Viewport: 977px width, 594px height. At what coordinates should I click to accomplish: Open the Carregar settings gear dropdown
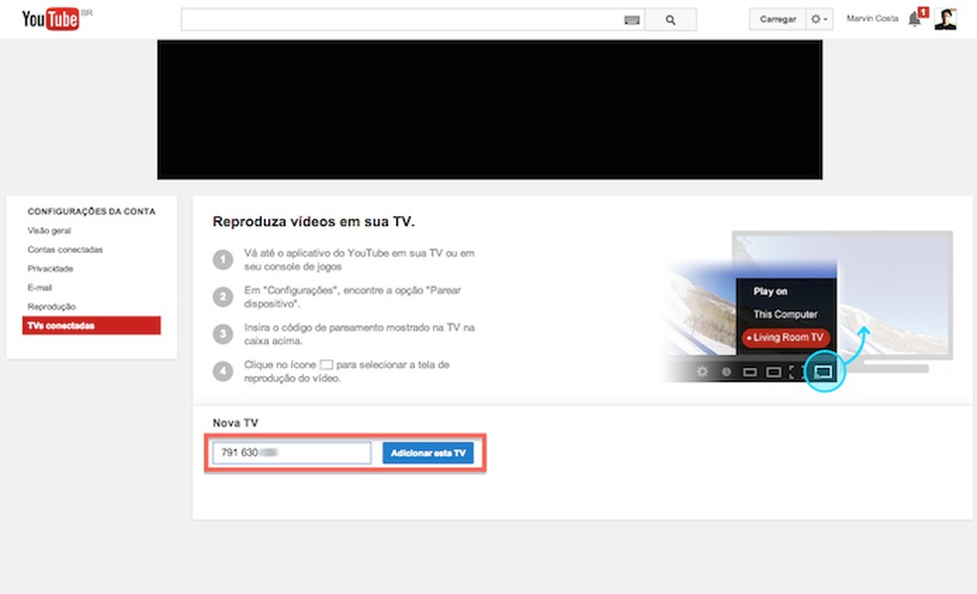coord(819,18)
